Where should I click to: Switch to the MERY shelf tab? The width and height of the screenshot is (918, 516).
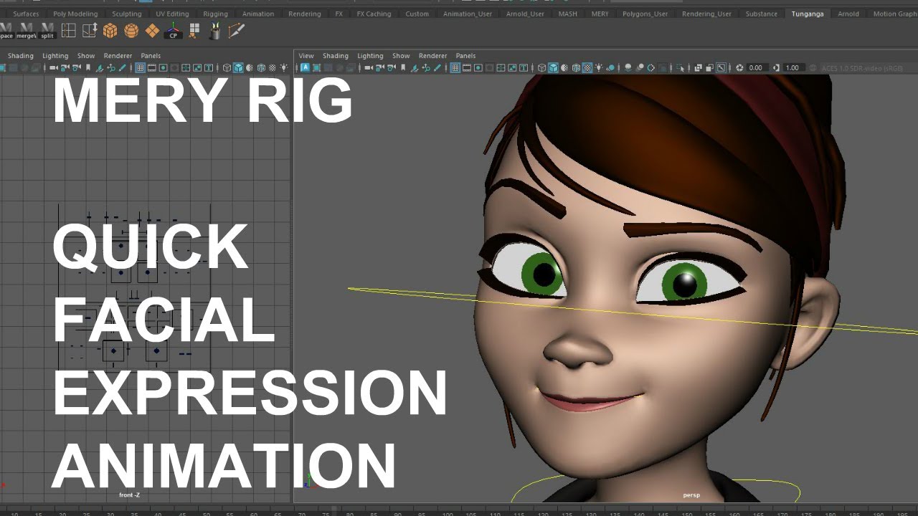[600, 14]
